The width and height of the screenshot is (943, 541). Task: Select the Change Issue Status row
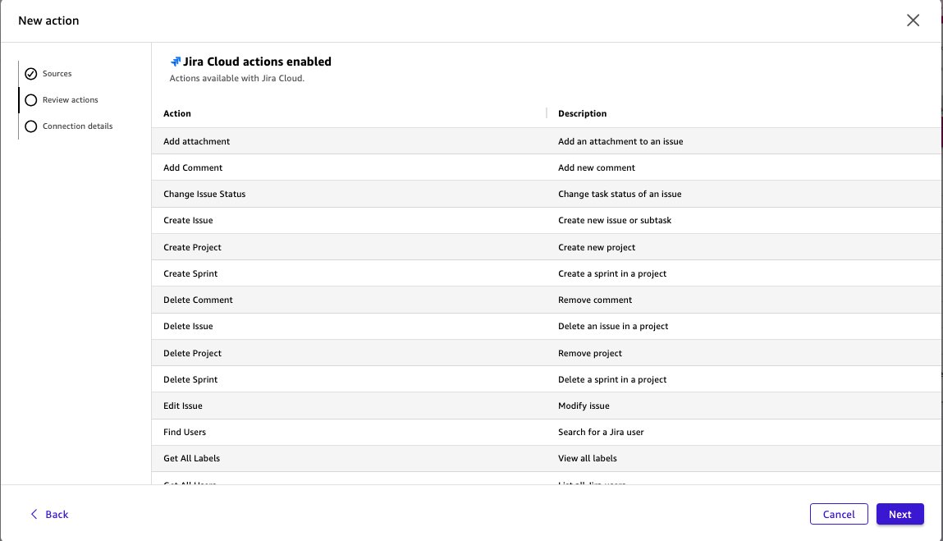coord(328,194)
